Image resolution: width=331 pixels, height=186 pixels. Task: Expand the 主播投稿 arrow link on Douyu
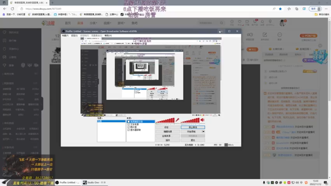276,49
